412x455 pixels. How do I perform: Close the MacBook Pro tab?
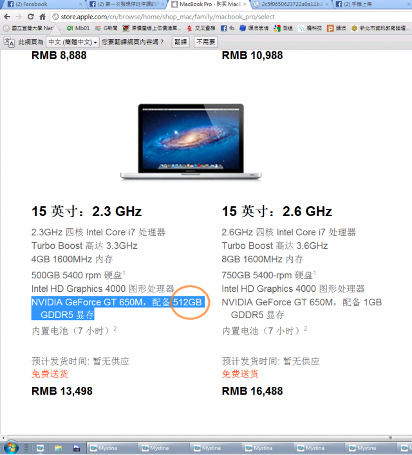(245, 4)
